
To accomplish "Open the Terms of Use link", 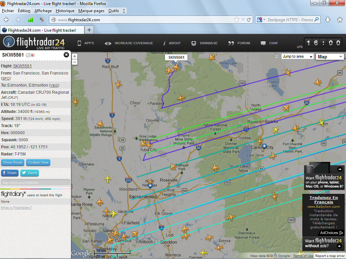I will (x=303, y=256).
